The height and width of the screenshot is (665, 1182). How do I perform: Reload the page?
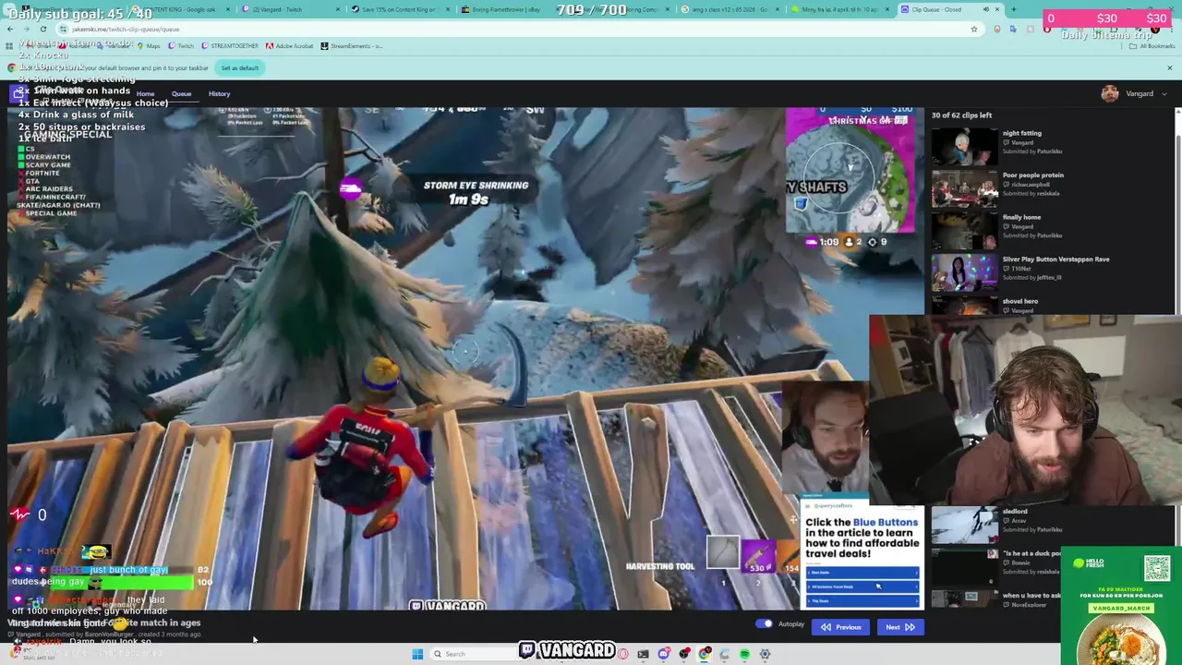(42, 29)
